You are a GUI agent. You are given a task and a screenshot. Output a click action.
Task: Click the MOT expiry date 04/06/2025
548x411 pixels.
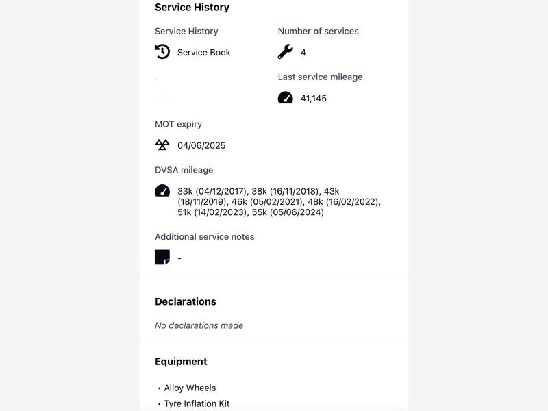[201, 145]
